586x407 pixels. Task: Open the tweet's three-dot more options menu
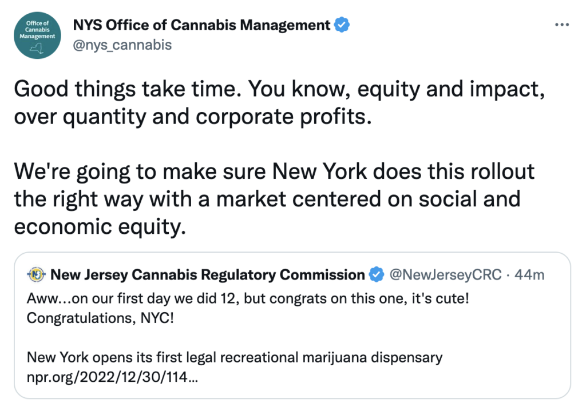click(x=562, y=26)
